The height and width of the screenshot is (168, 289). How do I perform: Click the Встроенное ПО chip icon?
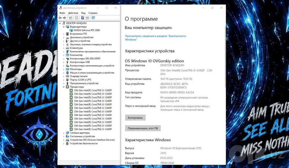click(67, 34)
